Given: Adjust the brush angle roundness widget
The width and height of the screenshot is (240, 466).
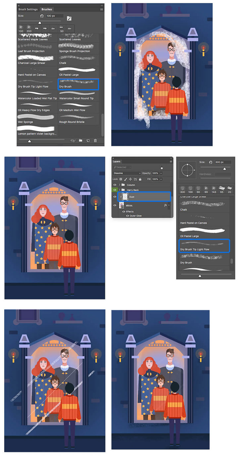Looking at the screenshot, I should tap(187, 171).
